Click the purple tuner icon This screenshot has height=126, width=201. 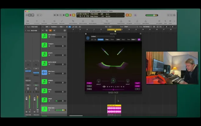(135, 15)
